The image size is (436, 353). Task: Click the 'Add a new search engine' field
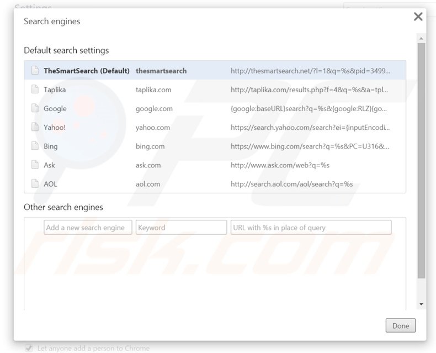pos(88,228)
